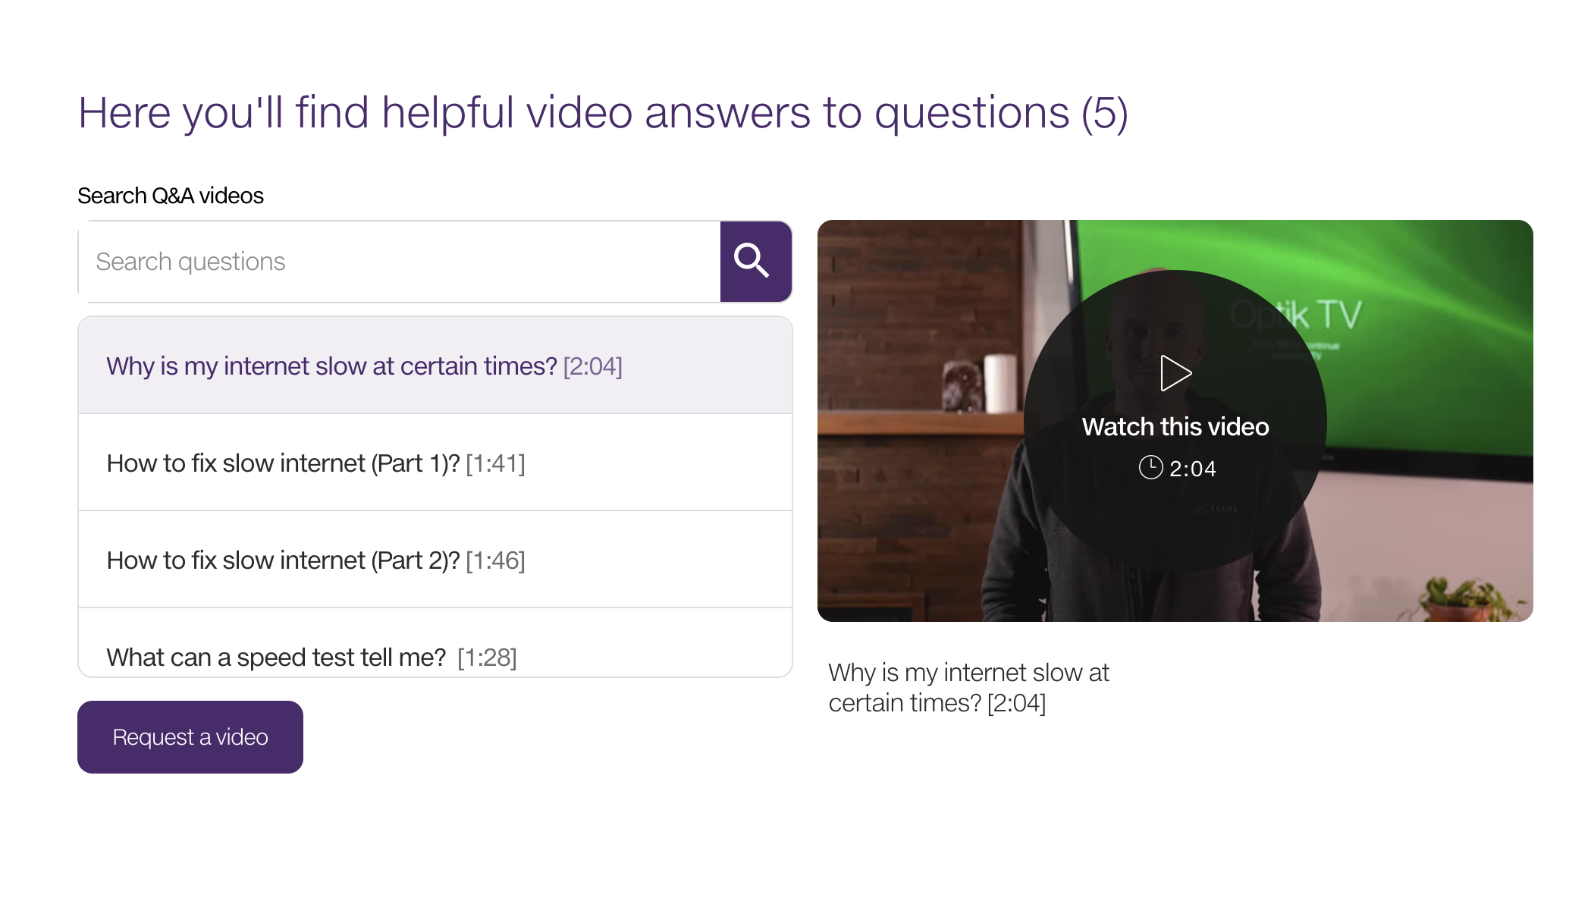This screenshot has height=904, width=1591.
Task: Click the [2:04] timestamp in question list
Action: pos(592,366)
